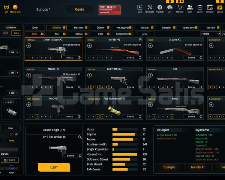Screen dimensions: 225x180
Task: Click the upgrade arrow on M3 card
Action: tap(150, 75)
